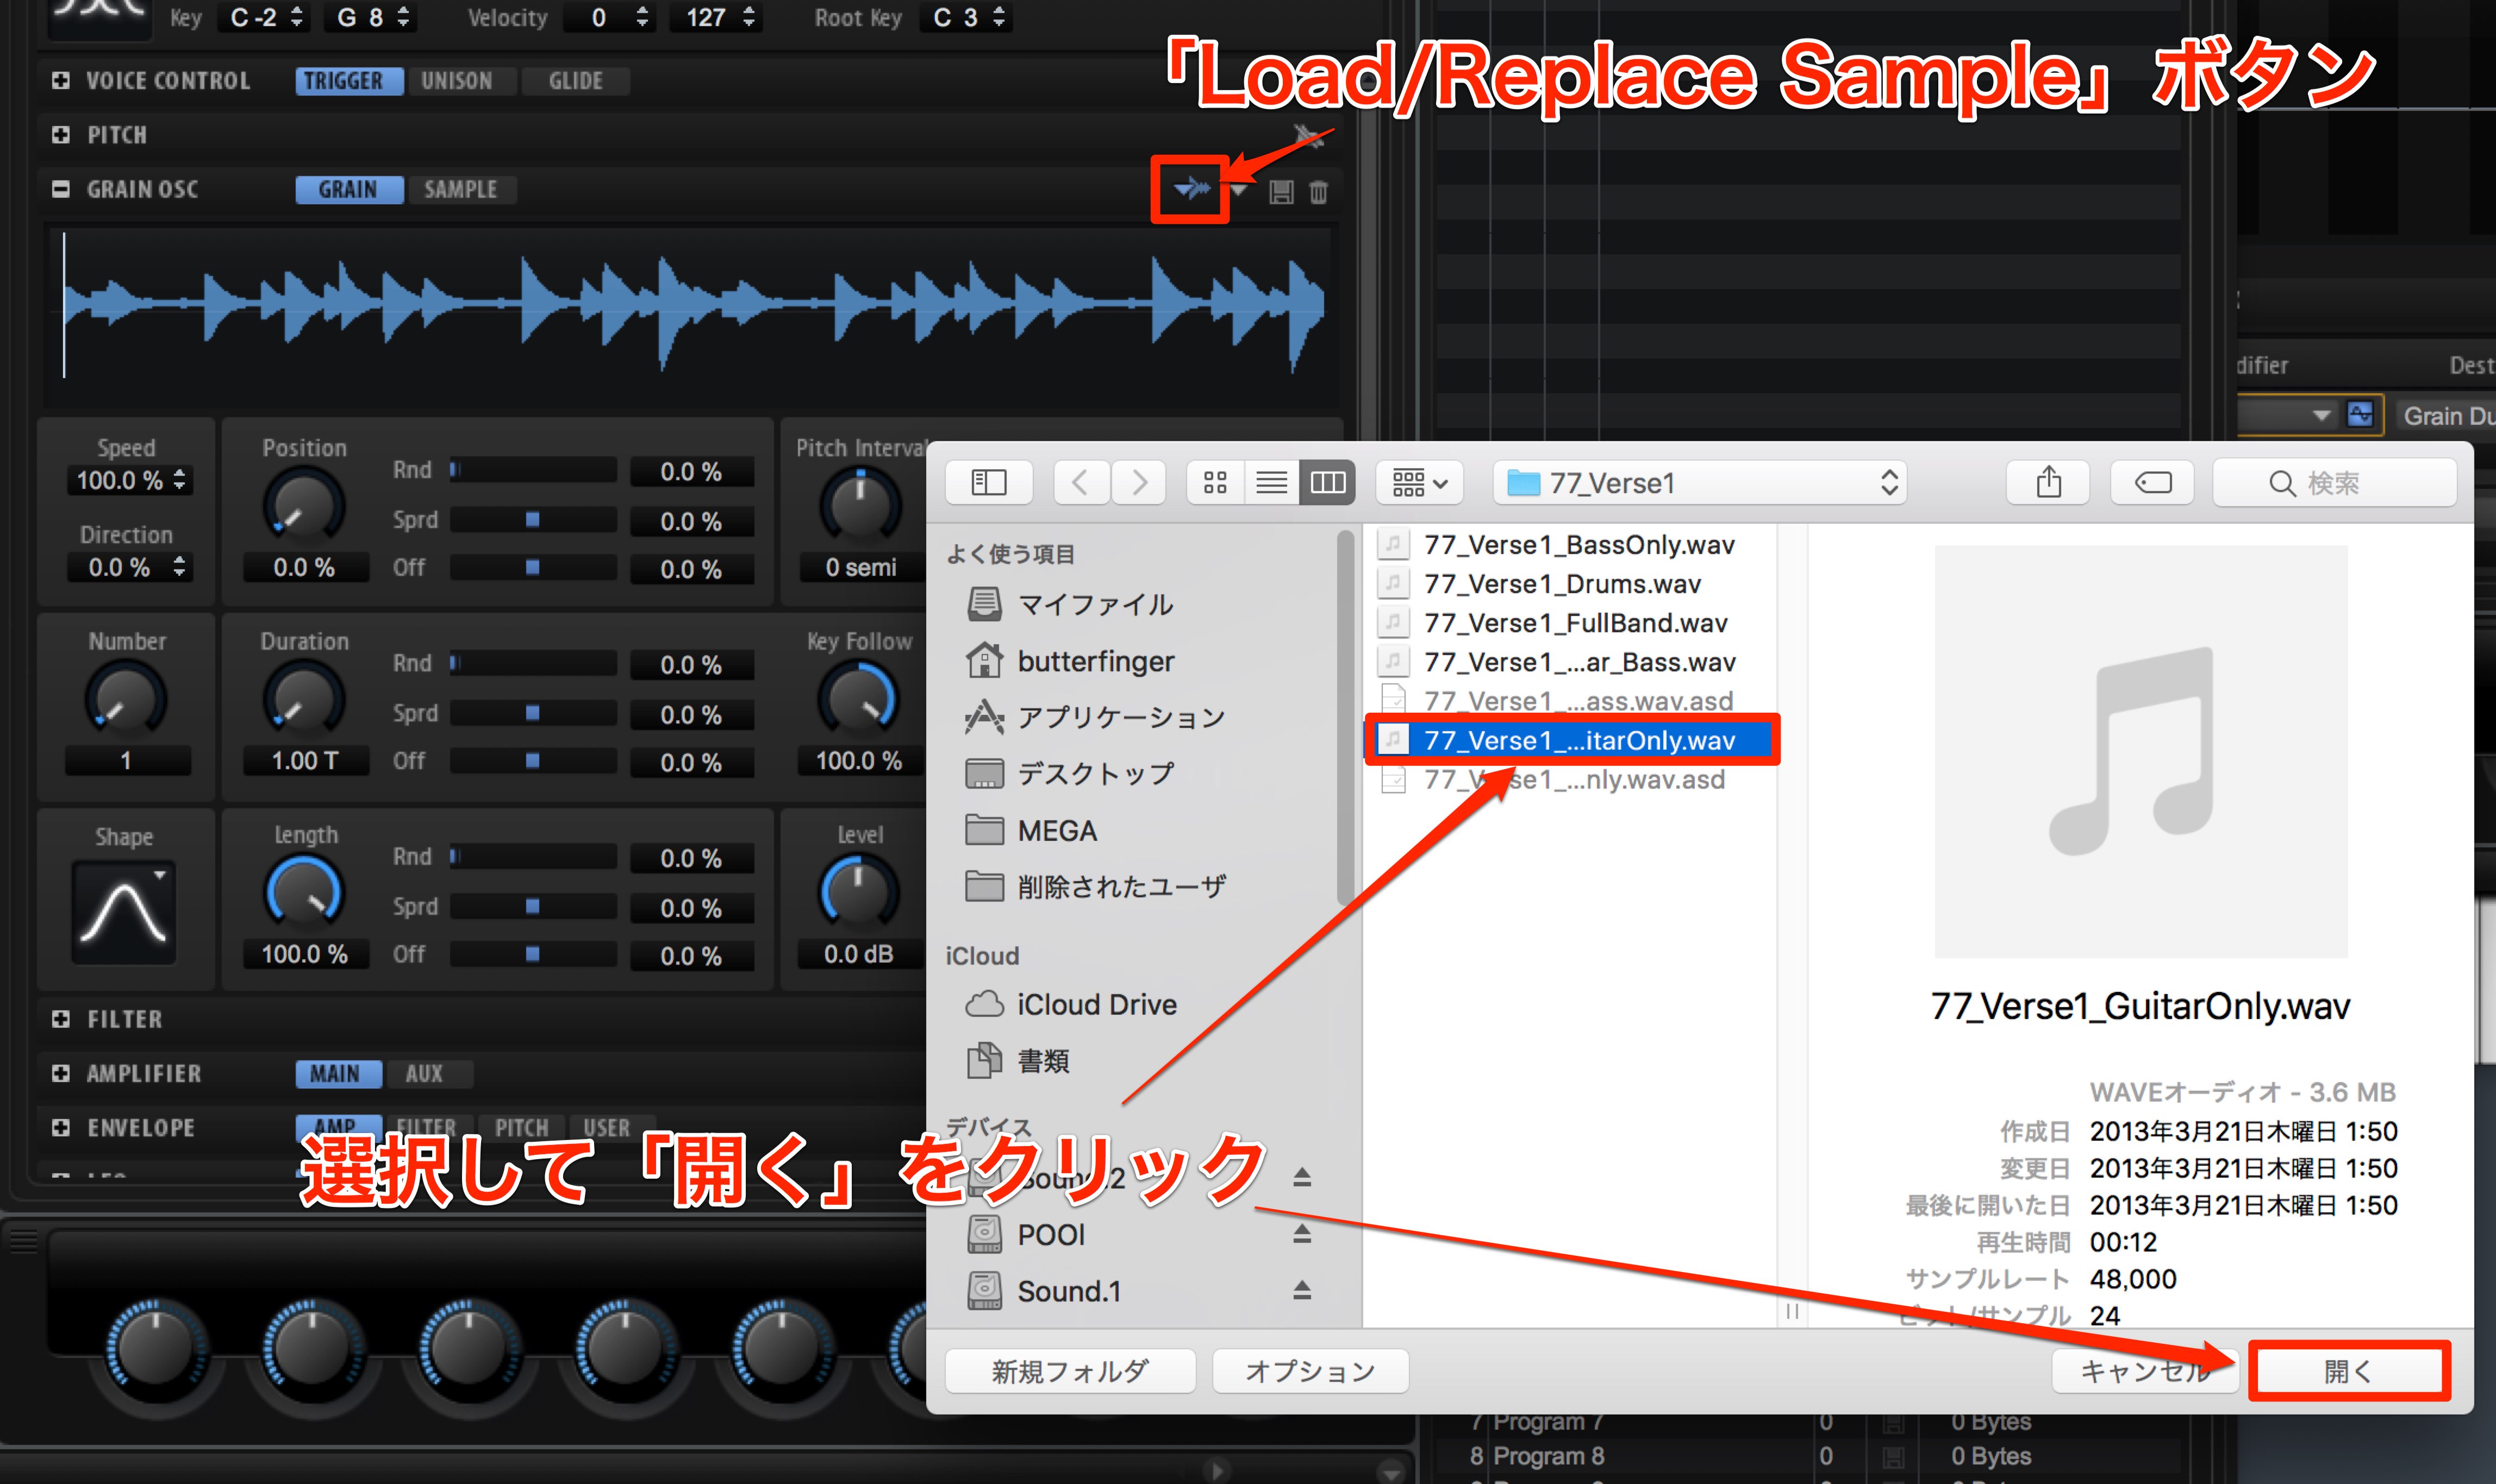Viewport: 2496px width, 1484px height.
Task: Select 77_Verse1_FullBand.wav file
Action: coord(1571,623)
